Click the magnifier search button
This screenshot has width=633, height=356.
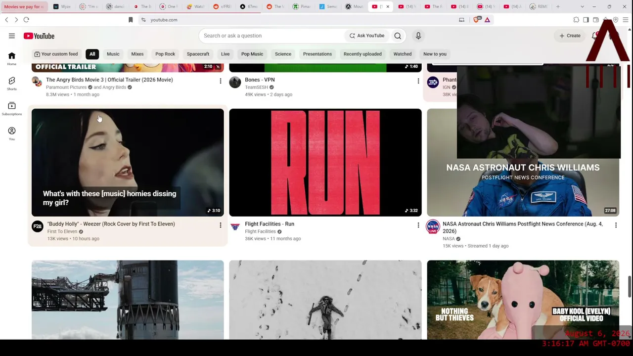(x=398, y=36)
